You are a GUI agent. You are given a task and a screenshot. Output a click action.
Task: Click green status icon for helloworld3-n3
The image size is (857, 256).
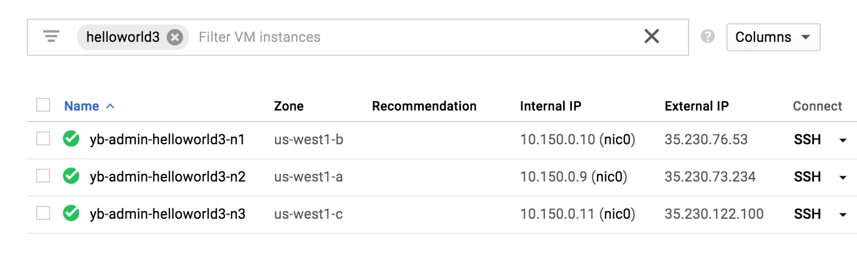pos(71,214)
